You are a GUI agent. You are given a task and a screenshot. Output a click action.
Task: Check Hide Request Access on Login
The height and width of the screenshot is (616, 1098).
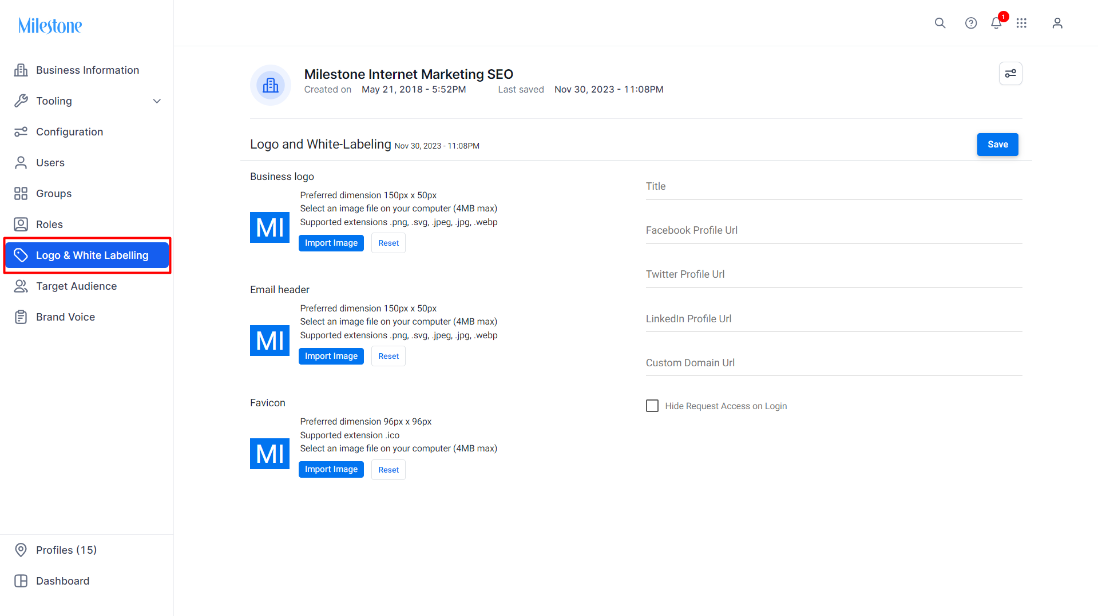pyautogui.click(x=652, y=406)
